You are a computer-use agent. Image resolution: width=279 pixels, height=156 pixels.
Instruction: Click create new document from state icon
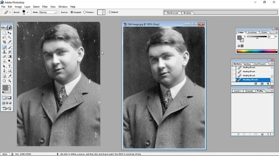pos(256,83)
